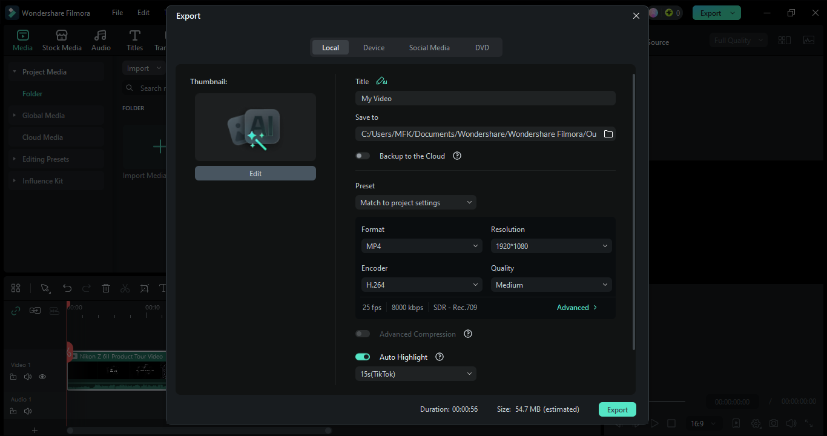Image resolution: width=827 pixels, height=436 pixels.
Task: Open the Import dropdown in media panel
Action: (144, 68)
